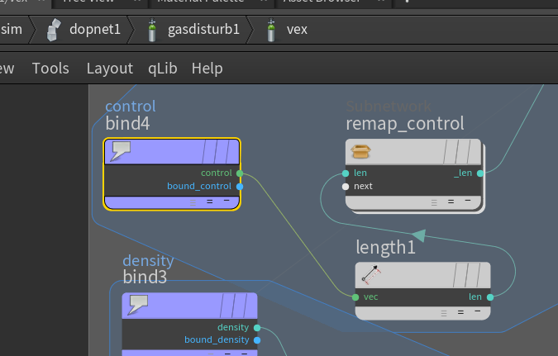
Task: Navigate to sim in the path bar
Action: 12,30
